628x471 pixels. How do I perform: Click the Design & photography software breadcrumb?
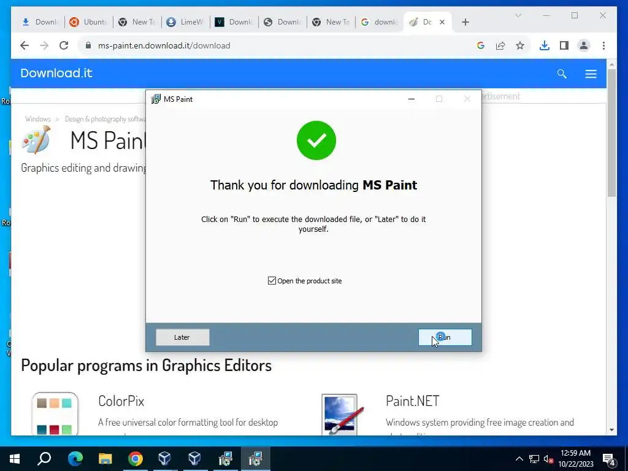pyautogui.click(x=105, y=119)
